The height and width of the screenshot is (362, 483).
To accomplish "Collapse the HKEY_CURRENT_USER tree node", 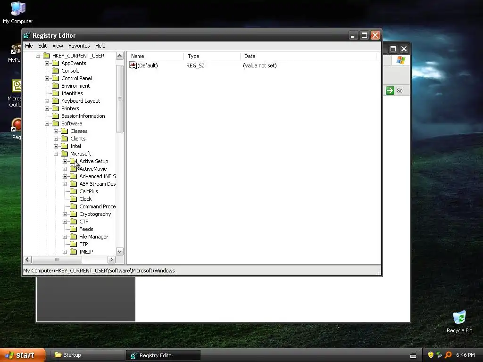I will pyautogui.click(x=38, y=56).
